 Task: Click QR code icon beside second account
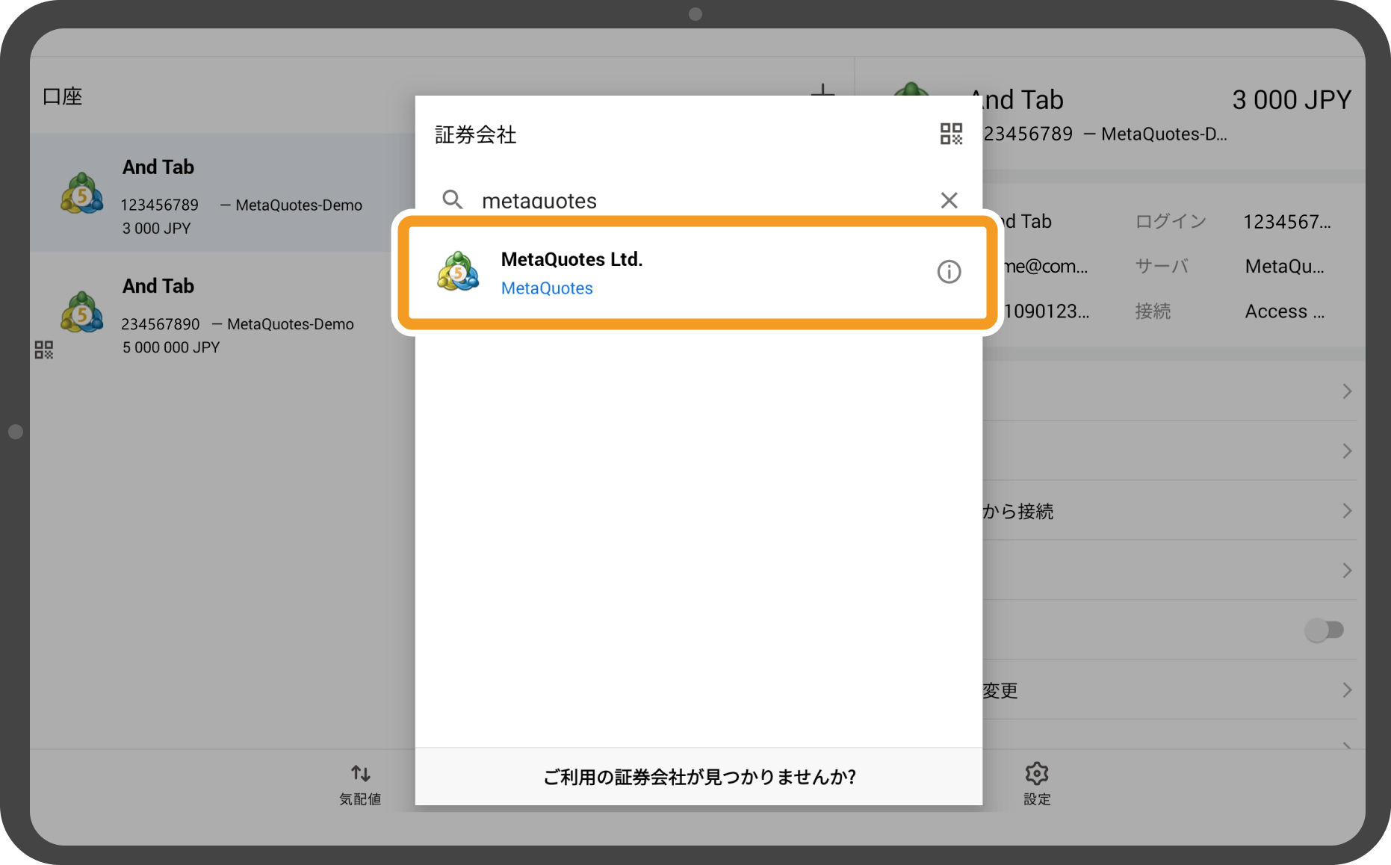(x=44, y=350)
